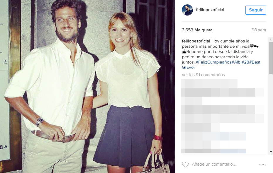This screenshot has height=173, width=273.
Task: Open the three-dot more options menu
Action: point(263,165)
